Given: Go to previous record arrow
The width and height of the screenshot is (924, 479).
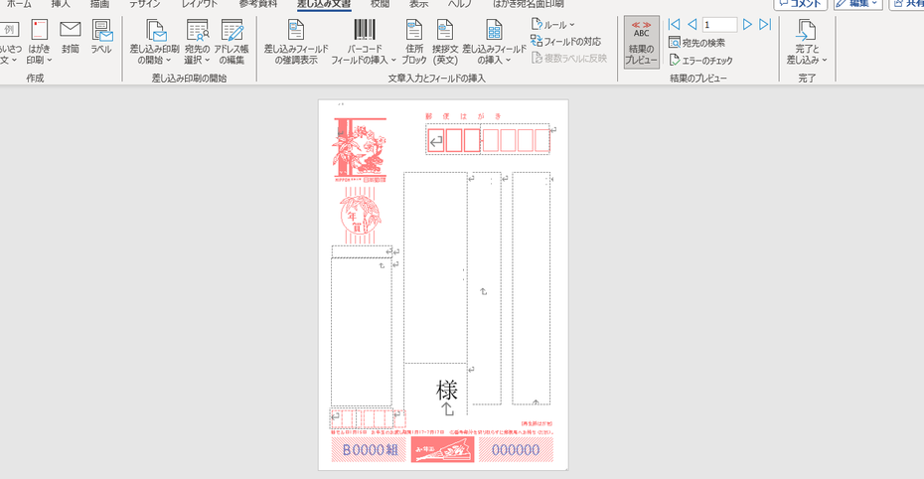Looking at the screenshot, I should (693, 24).
